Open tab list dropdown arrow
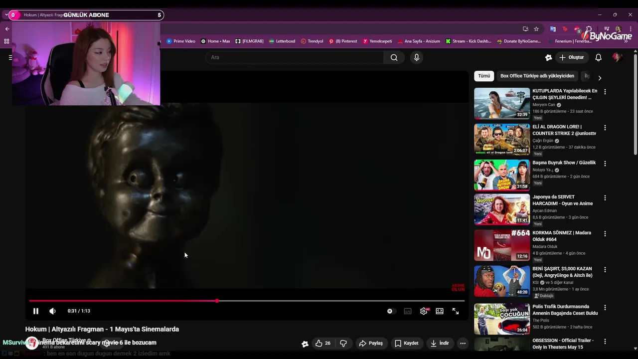638x359 pixels. [6, 15]
